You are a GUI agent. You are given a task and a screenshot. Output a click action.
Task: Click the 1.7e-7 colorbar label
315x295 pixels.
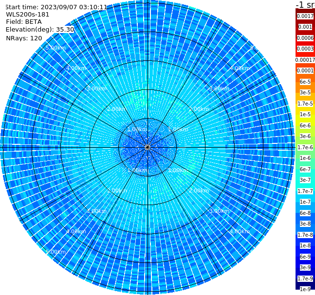tap(305, 191)
